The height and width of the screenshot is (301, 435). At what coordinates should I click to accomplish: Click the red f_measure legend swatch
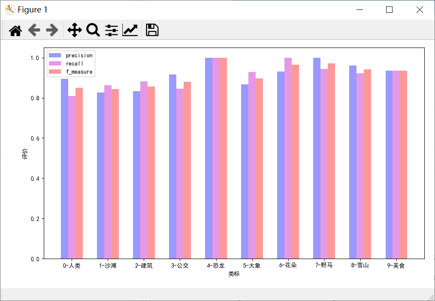tap(54, 72)
